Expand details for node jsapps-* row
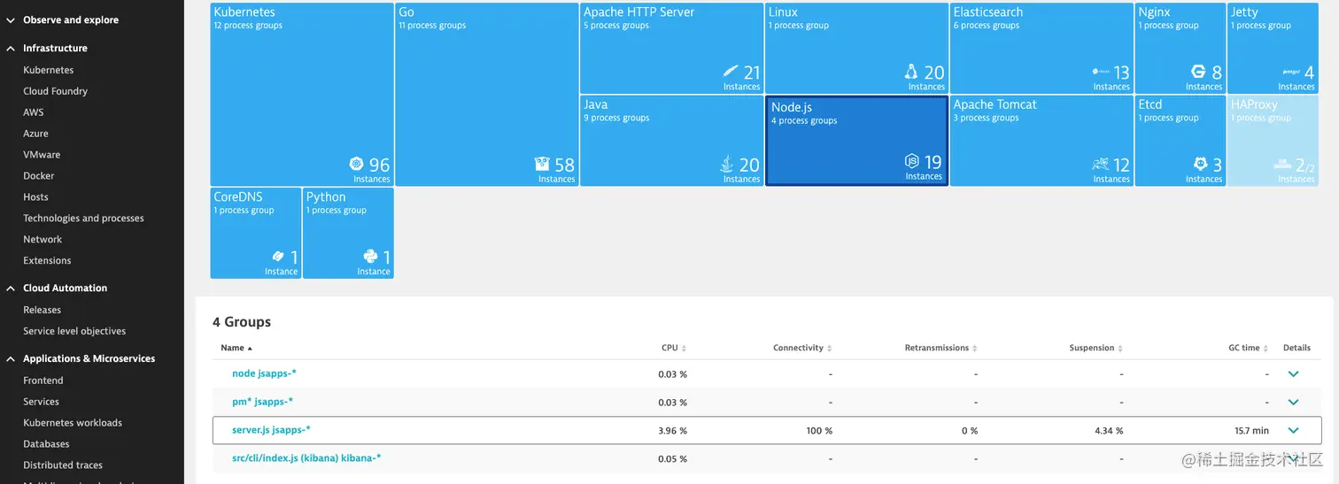The image size is (1339, 484). pos(1293,374)
